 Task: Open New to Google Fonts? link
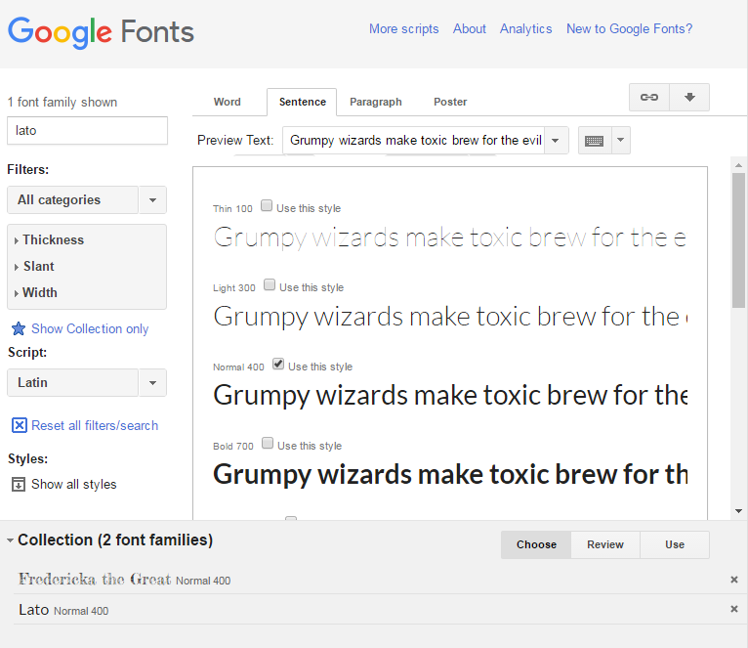point(629,29)
